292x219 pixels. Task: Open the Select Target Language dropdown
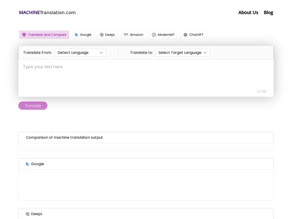tap(182, 53)
